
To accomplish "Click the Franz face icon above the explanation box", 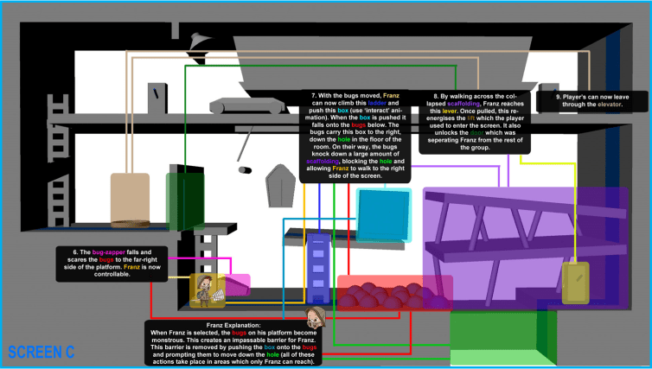I will (x=316, y=315).
